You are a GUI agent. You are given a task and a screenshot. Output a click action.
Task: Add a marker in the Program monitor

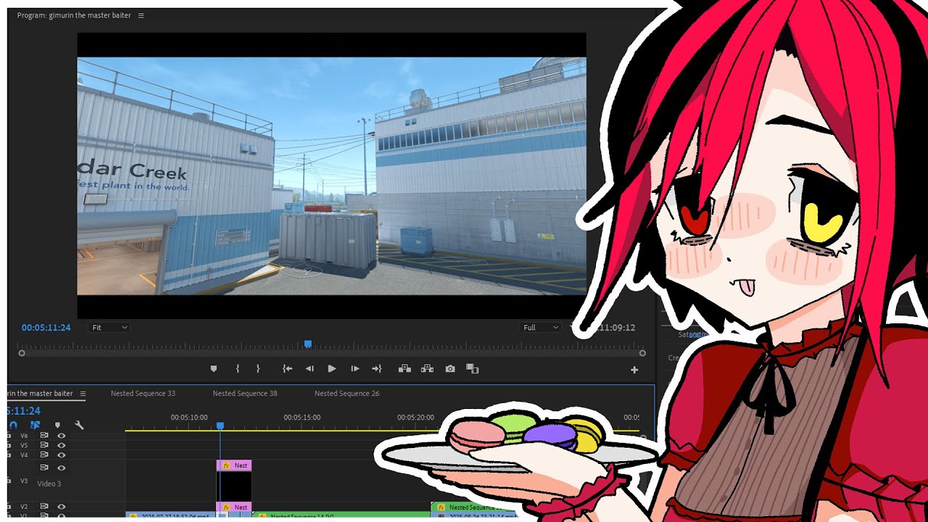point(213,369)
